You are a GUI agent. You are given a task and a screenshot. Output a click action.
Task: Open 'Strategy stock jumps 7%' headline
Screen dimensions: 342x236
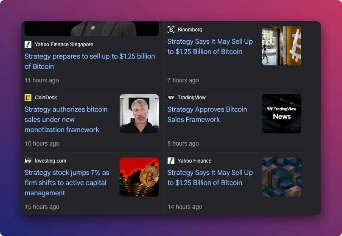67,183
